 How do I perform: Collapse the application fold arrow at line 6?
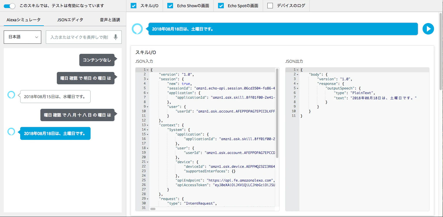click(x=147, y=93)
